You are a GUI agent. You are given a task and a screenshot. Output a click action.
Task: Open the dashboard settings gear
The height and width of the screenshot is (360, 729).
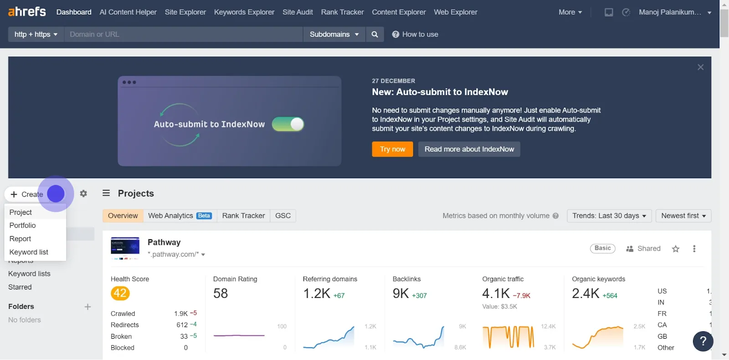[x=83, y=194]
